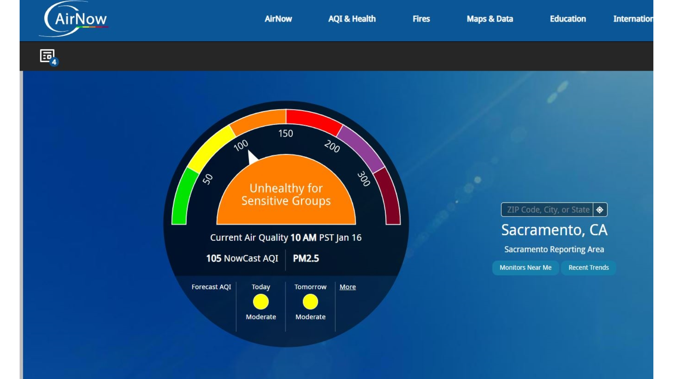Click the geolocation crosshair icon
673x379 pixels.
tap(600, 210)
